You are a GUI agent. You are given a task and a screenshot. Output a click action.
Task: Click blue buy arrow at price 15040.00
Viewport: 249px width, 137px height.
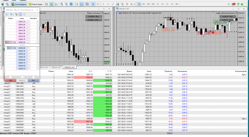coord(38,48)
